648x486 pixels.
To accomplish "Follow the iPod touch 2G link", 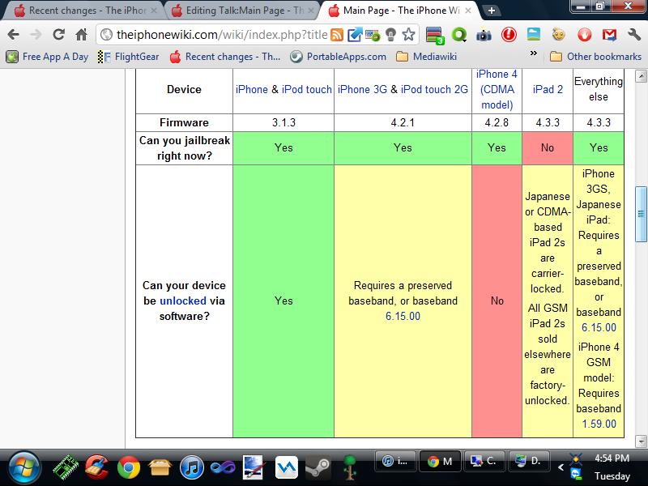I will click(x=434, y=89).
